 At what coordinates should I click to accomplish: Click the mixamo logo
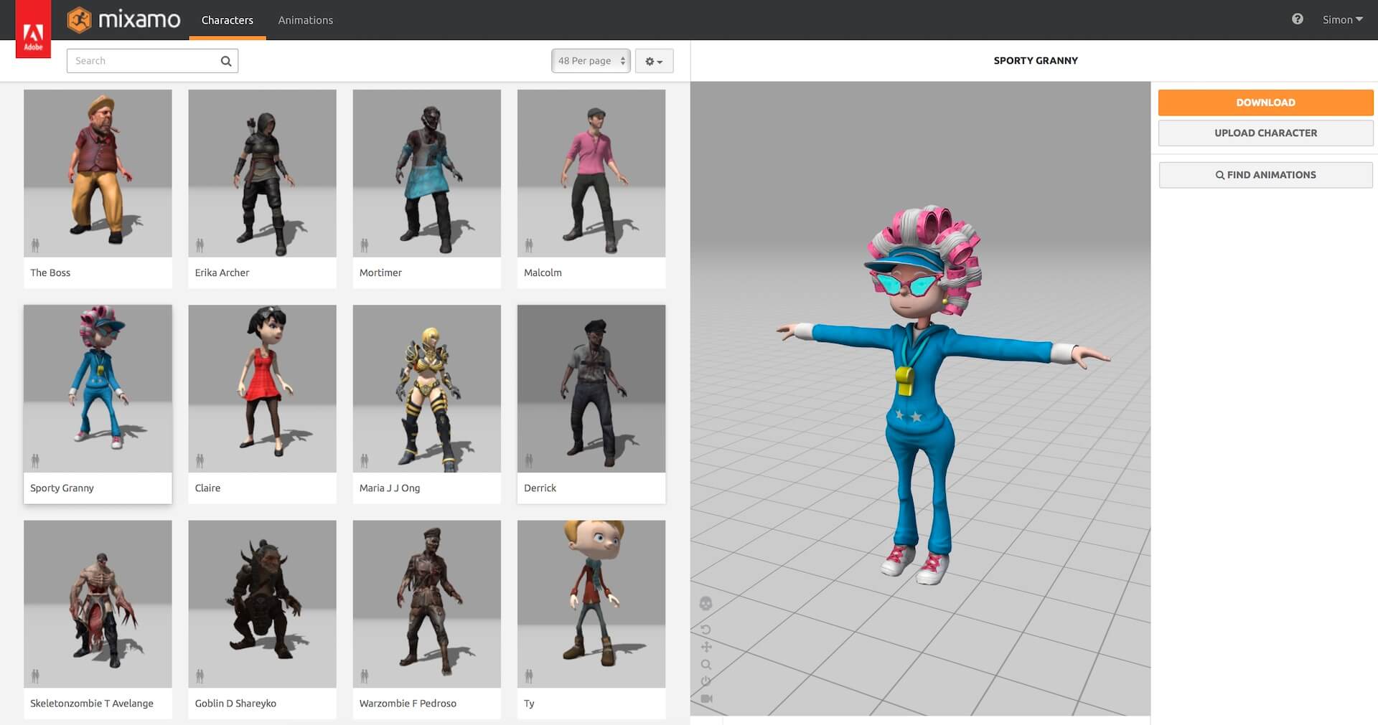124,19
